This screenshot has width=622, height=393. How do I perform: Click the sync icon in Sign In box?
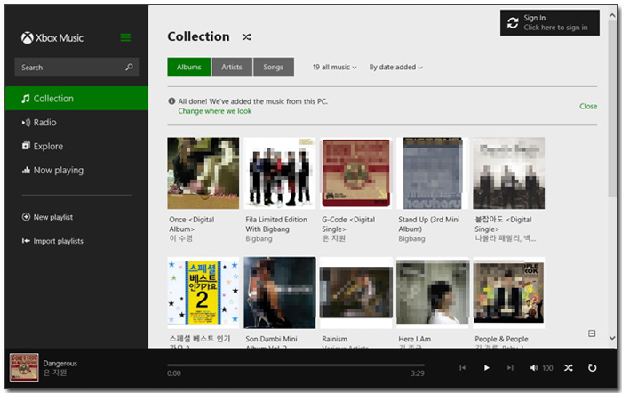pos(513,22)
